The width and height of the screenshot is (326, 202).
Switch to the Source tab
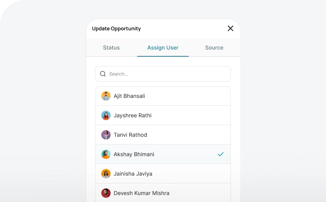[214, 48]
